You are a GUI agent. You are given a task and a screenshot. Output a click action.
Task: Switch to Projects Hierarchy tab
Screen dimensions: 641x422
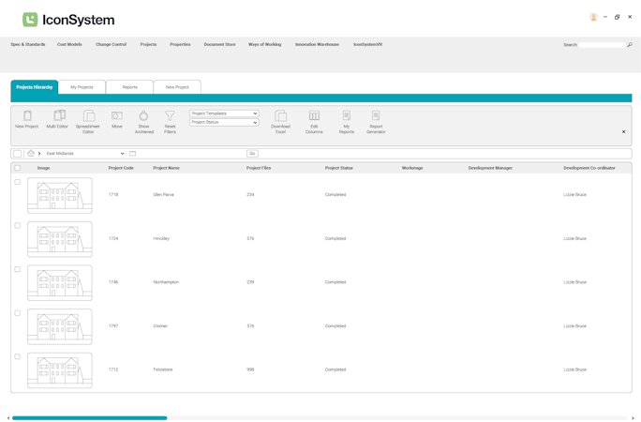[x=35, y=87]
